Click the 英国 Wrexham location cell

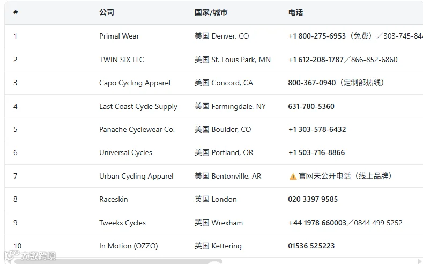(x=219, y=223)
